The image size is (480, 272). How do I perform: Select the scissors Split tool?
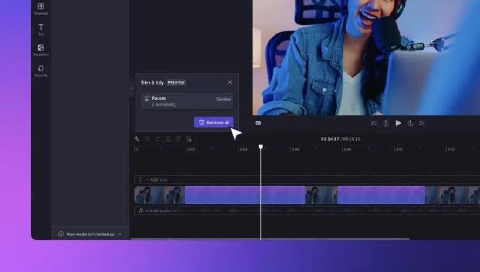point(168,139)
